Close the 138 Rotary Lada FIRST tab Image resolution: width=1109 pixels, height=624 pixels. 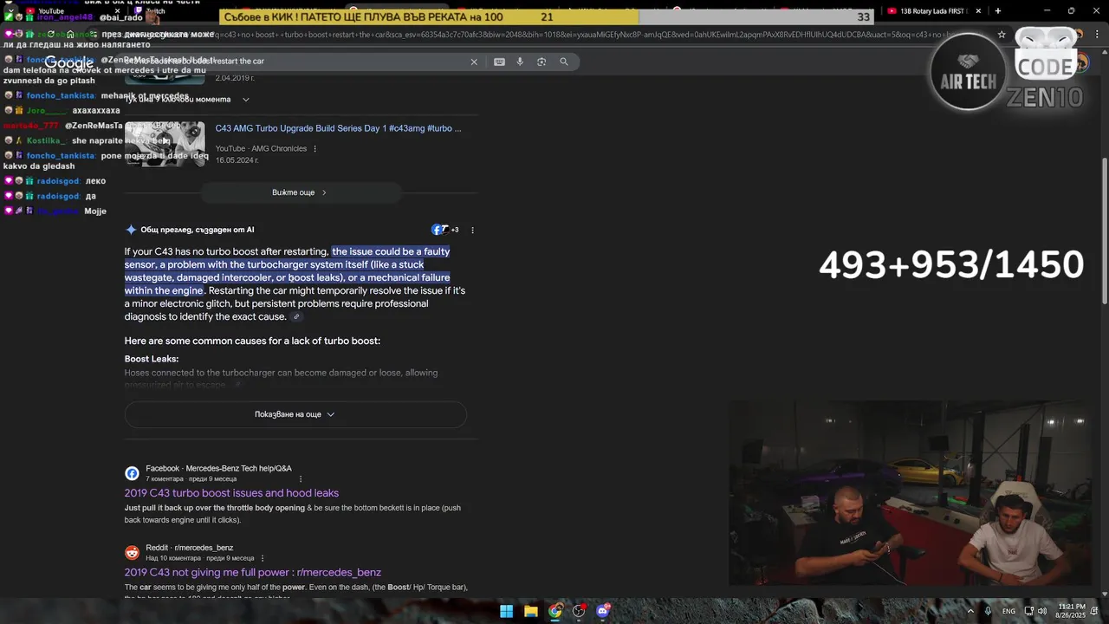(979, 11)
